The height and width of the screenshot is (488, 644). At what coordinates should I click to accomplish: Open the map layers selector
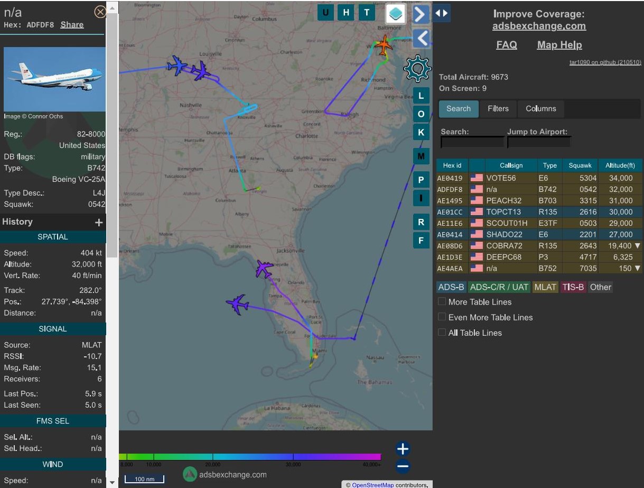tap(395, 14)
